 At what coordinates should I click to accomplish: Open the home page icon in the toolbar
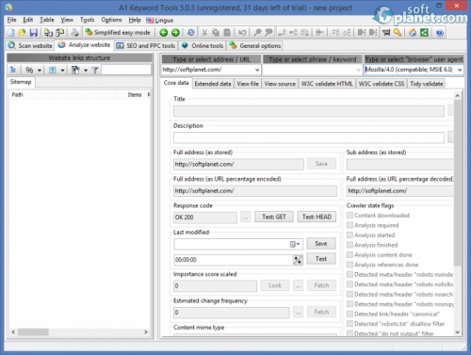pyautogui.click(x=413, y=33)
